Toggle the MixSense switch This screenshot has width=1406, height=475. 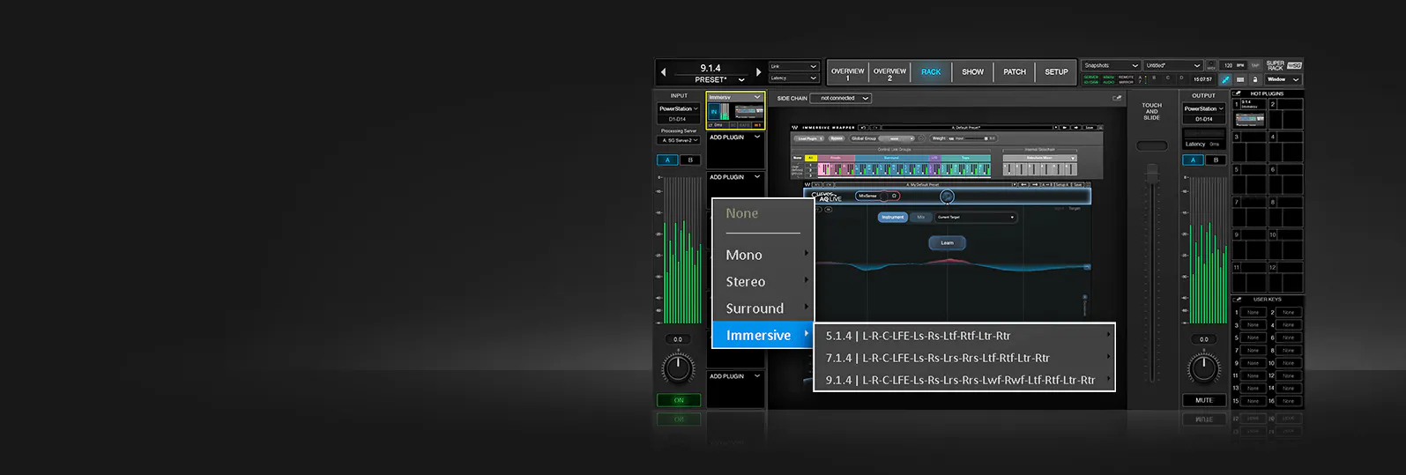tap(878, 196)
